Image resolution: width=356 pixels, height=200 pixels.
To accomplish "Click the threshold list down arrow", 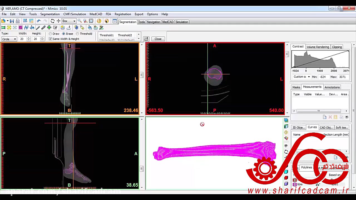I will click(x=139, y=39).
